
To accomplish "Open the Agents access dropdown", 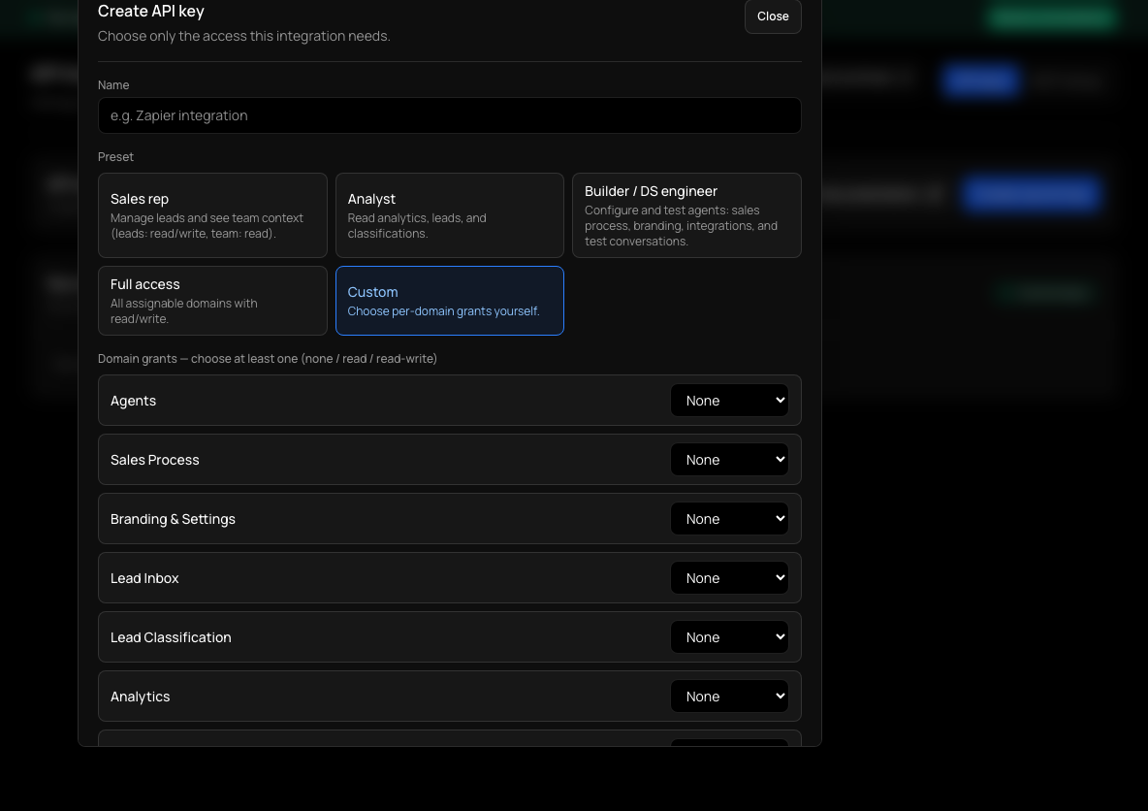I will pos(729,401).
